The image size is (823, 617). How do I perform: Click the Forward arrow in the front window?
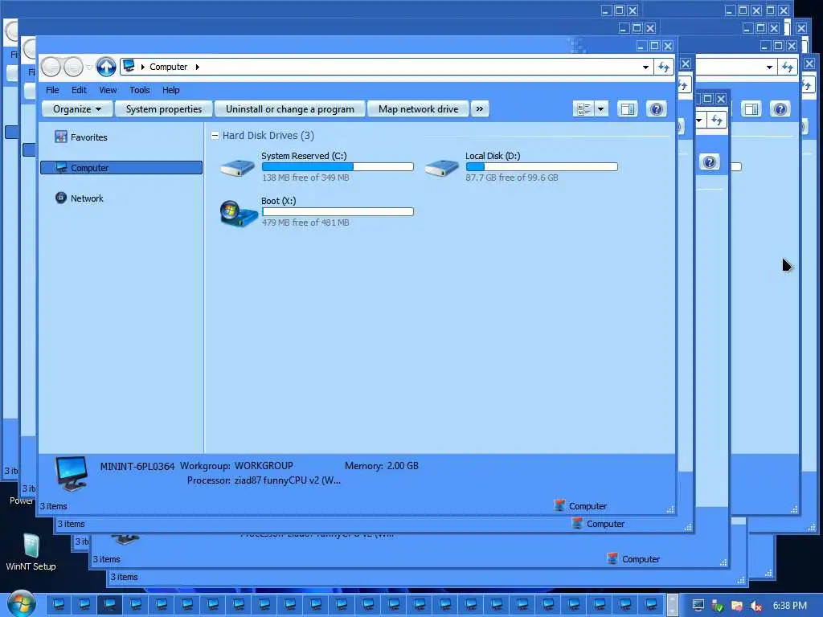pos(73,67)
